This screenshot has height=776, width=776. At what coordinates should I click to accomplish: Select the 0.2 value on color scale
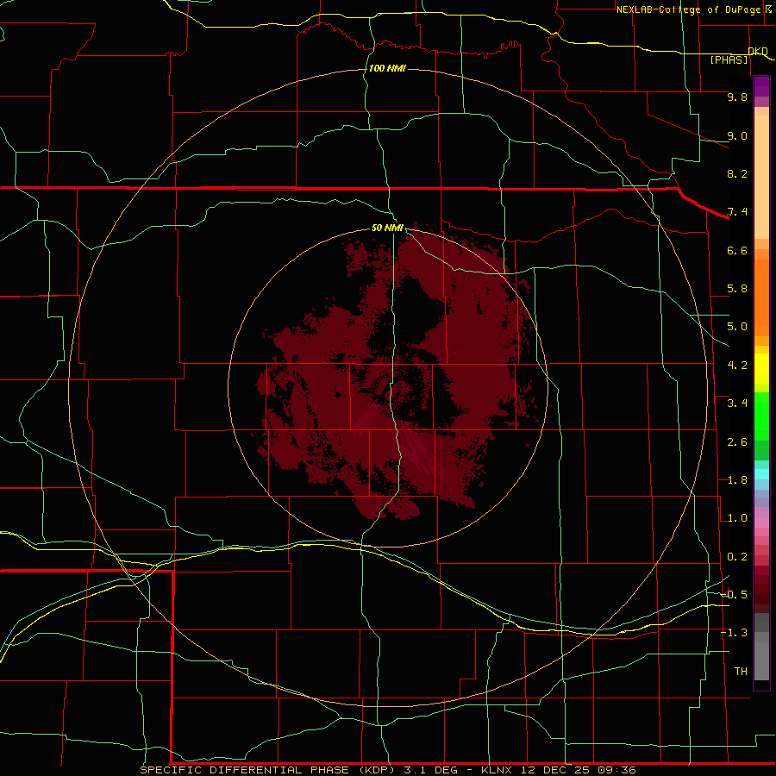(x=737, y=557)
